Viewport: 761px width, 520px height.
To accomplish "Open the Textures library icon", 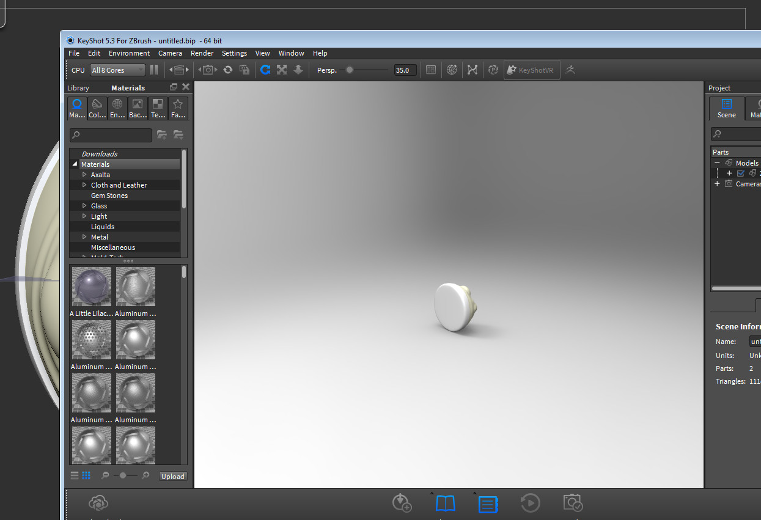I will [158, 108].
